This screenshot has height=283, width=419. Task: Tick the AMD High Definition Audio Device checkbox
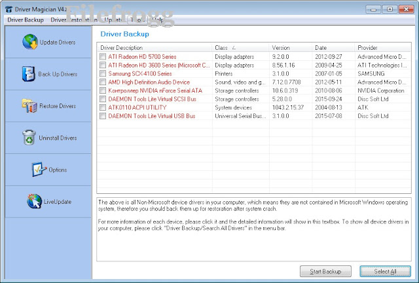pos(103,82)
